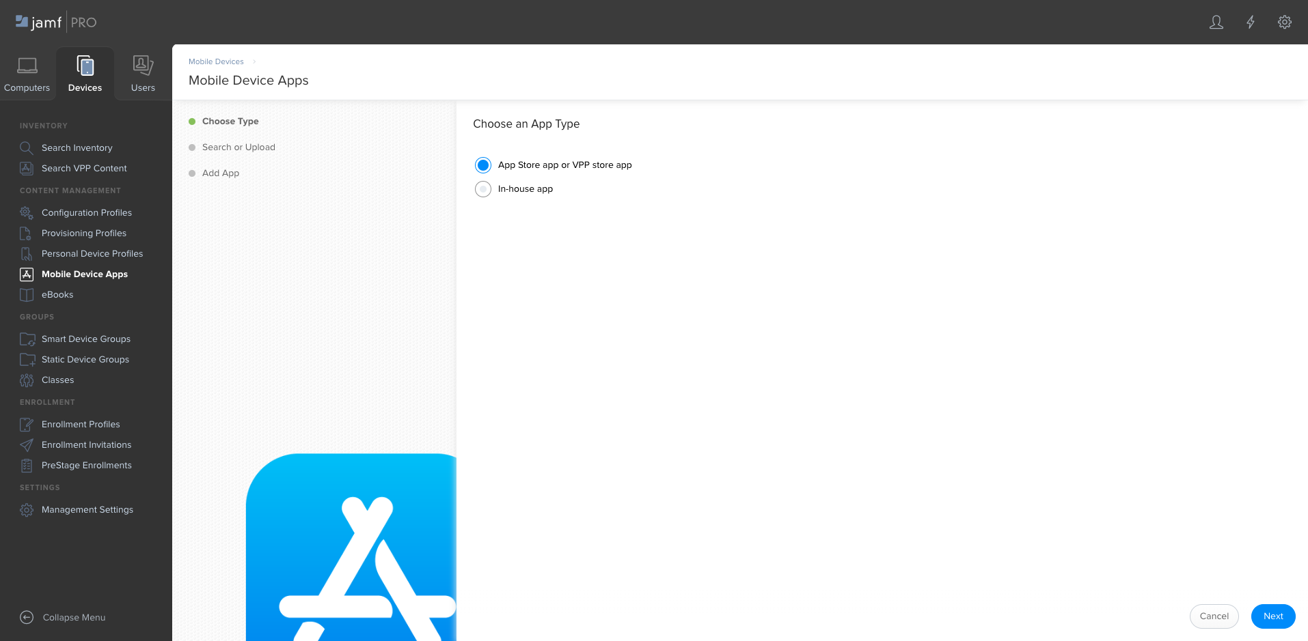
Task: Switch to the Users tab
Action: (143, 74)
